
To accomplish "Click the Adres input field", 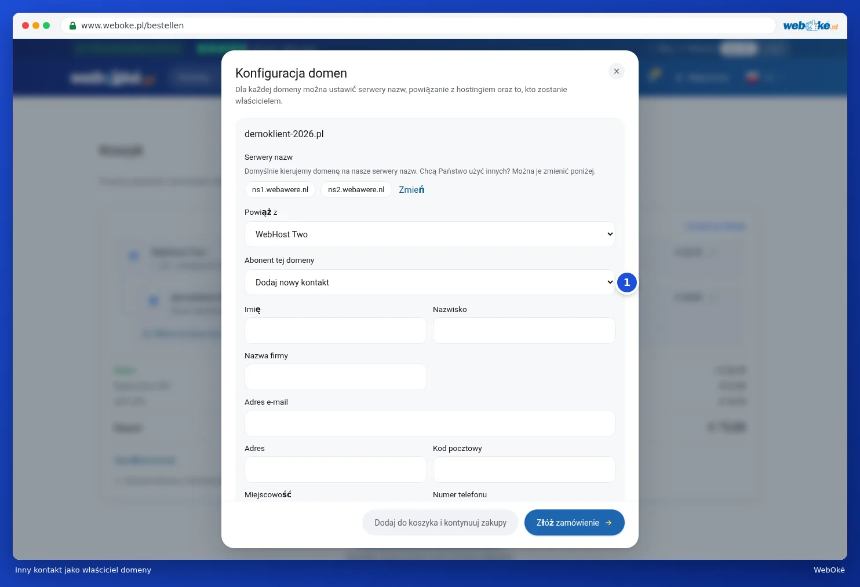I will (x=336, y=469).
